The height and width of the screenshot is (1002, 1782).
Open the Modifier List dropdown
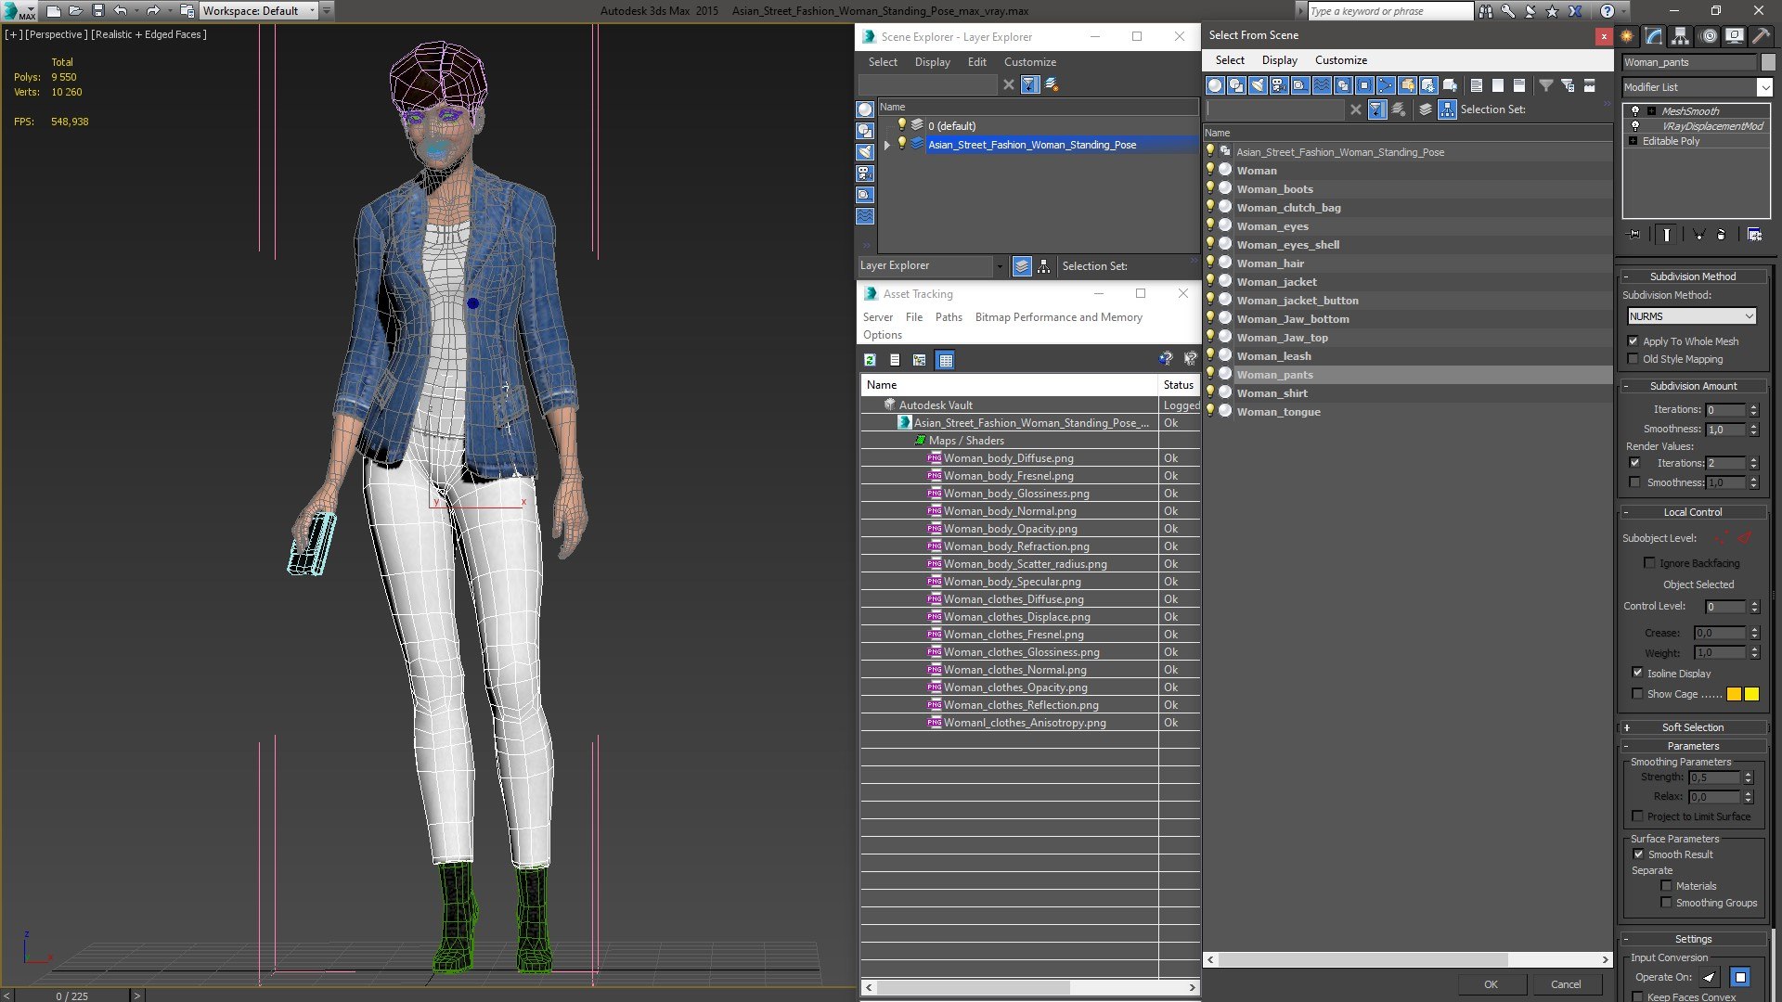pos(1763,87)
